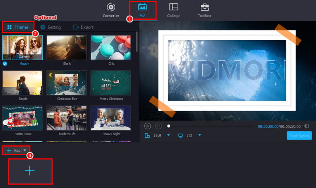This screenshot has height=188, width=316.
Task: Click the Start Export button
Action: tap(299, 136)
